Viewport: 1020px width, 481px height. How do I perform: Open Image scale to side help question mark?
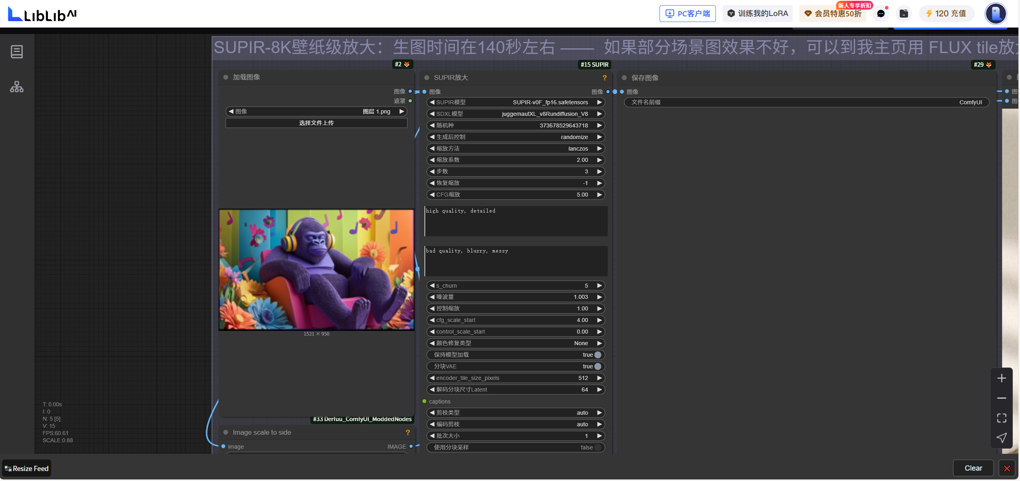(408, 432)
